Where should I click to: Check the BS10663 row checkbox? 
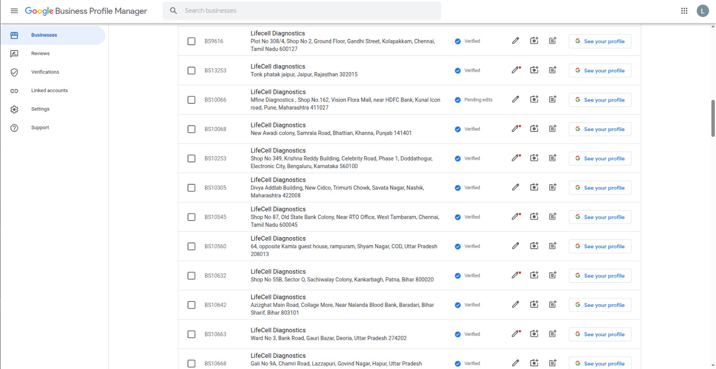point(192,334)
